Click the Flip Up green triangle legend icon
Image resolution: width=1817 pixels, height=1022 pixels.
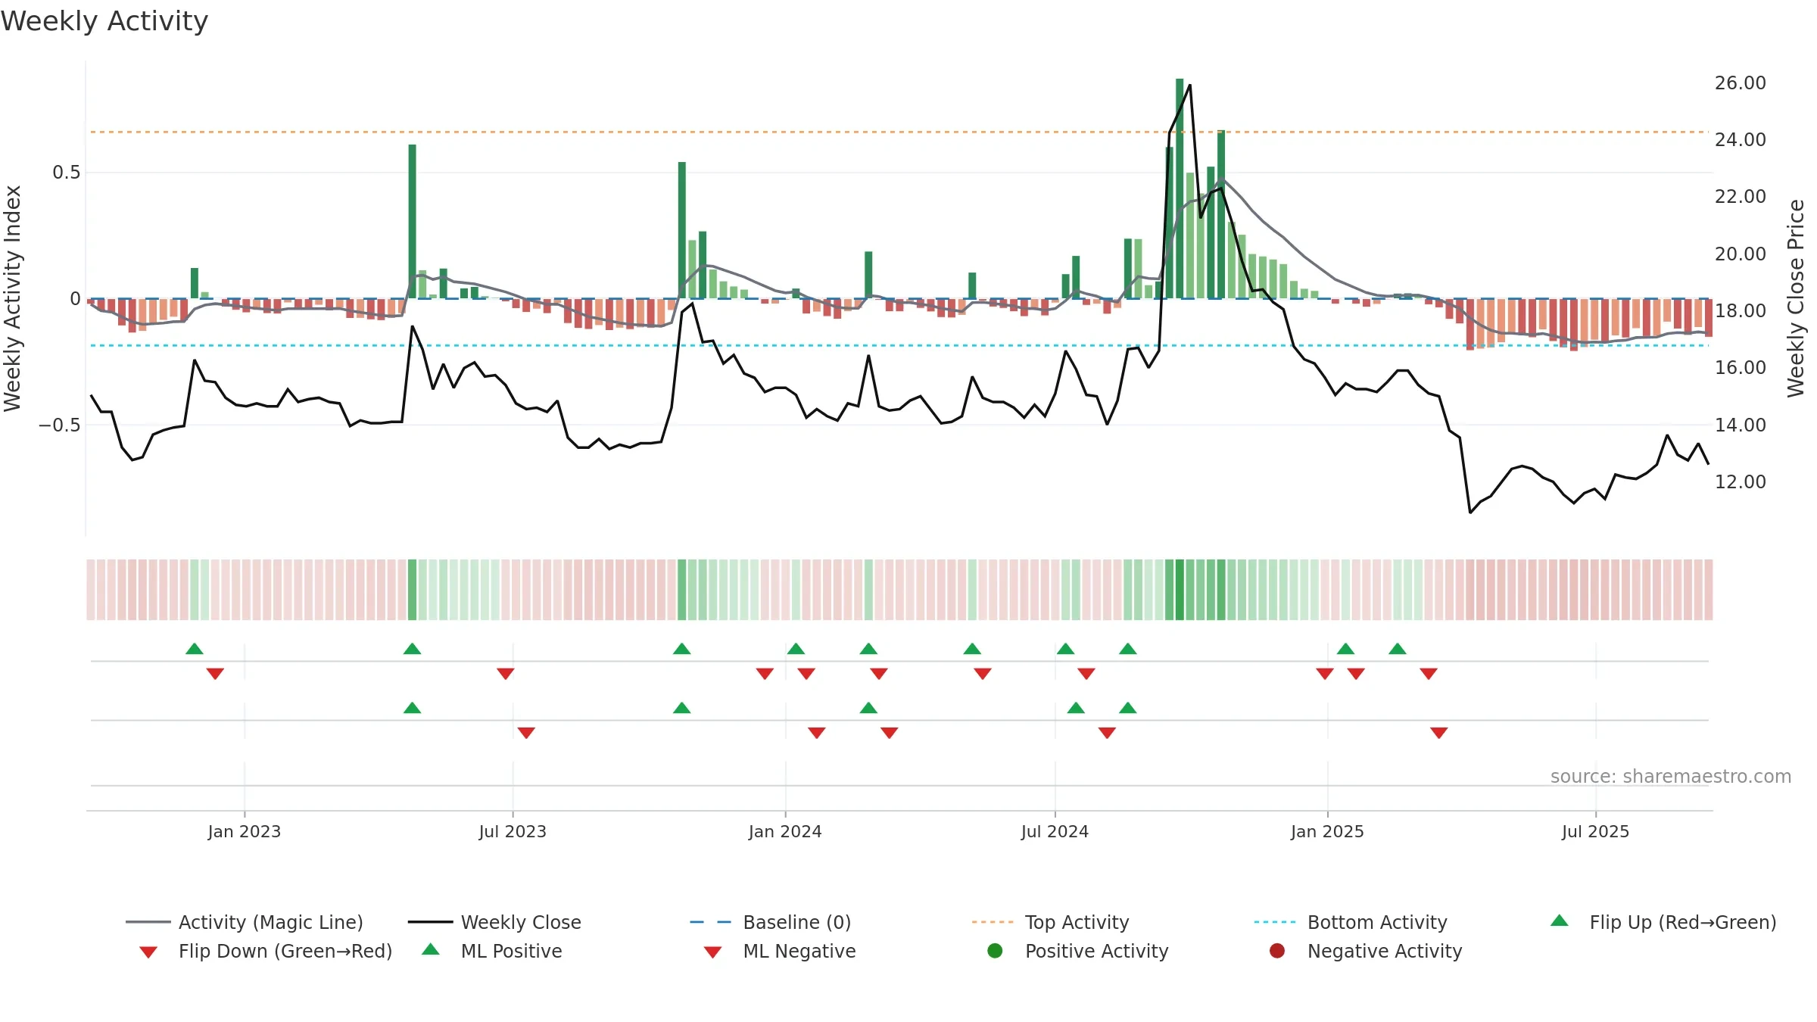1559,921
